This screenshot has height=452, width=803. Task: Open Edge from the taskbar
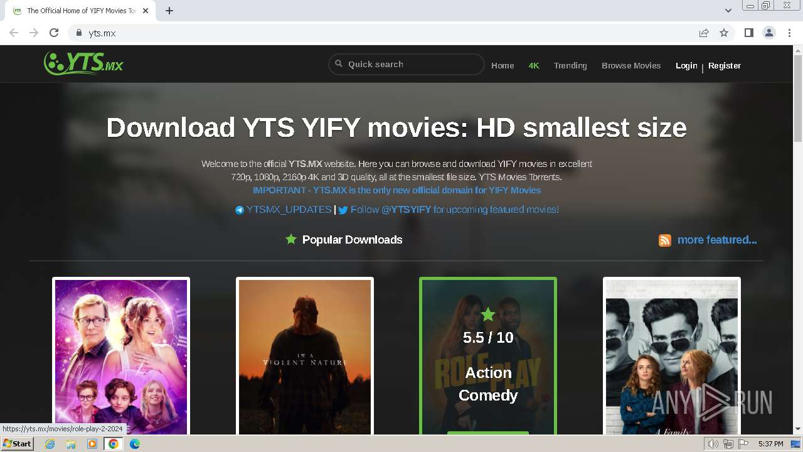click(135, 444)
